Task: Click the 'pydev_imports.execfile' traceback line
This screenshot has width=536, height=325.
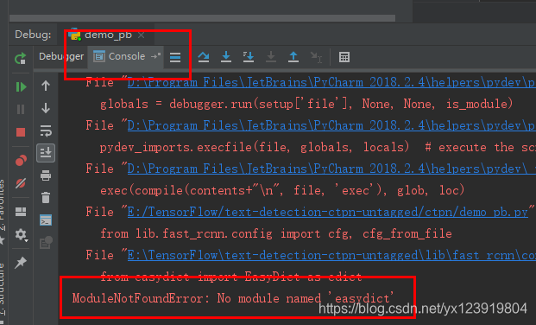Action: (318, 147)
